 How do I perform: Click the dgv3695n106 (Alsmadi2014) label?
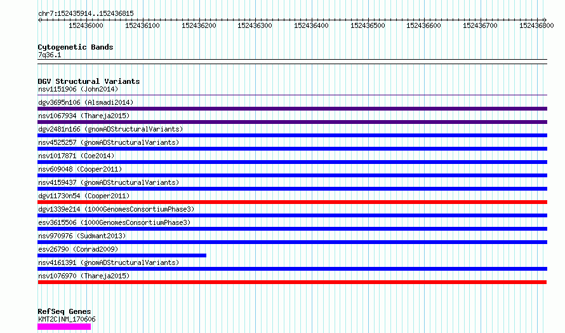86,102
